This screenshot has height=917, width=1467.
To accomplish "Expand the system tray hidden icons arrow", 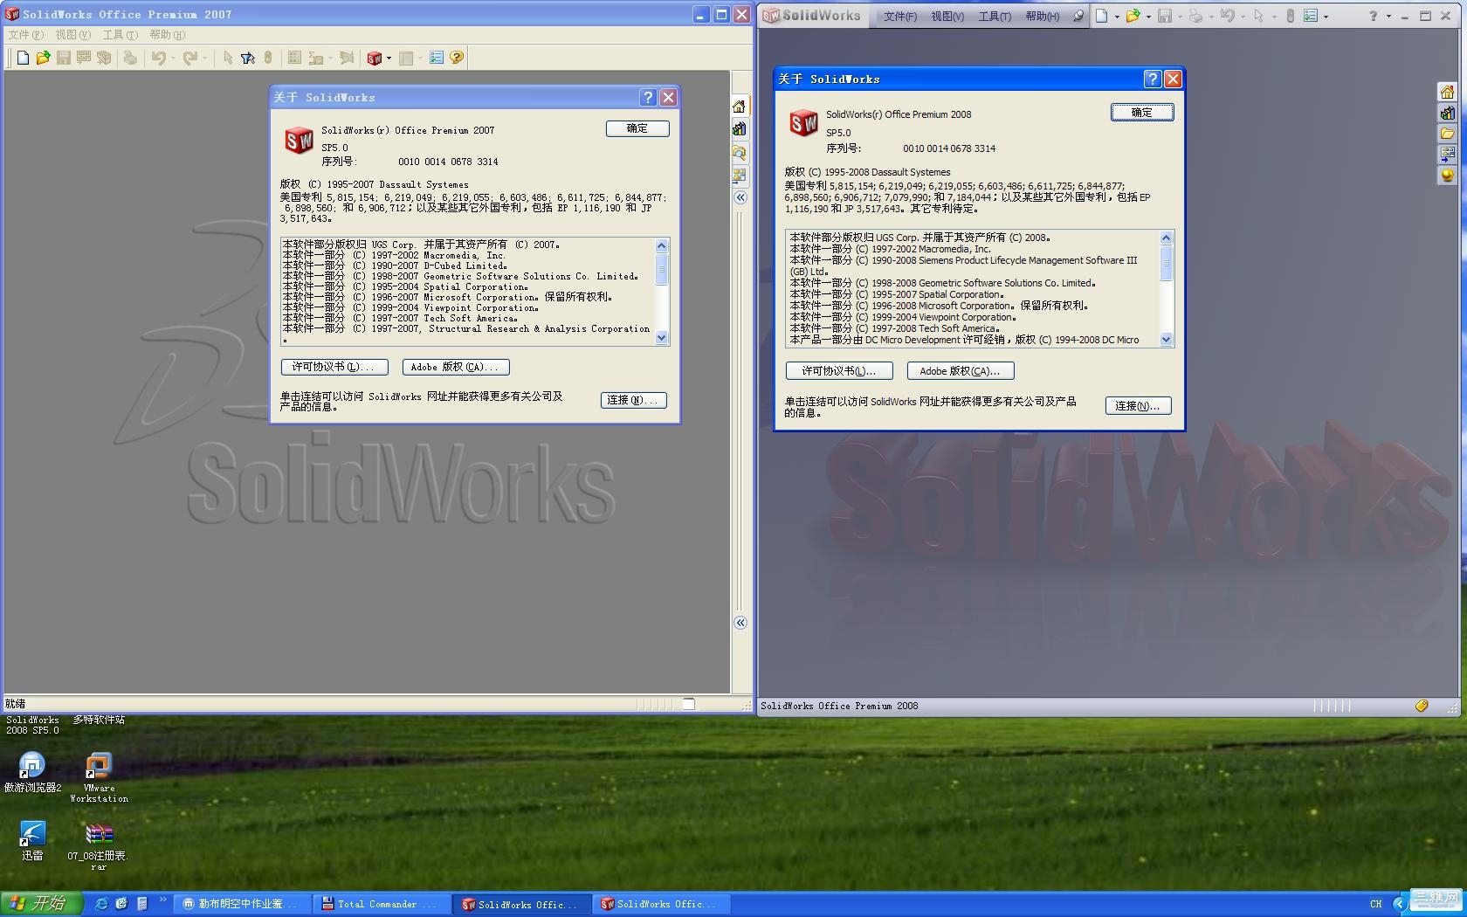I will 1400,904.
